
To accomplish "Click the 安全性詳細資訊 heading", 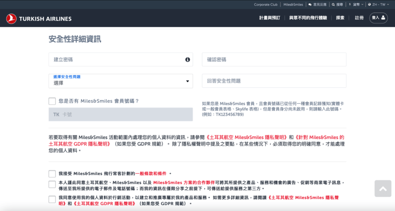I will pyautogui.click(x=75, y=39).
